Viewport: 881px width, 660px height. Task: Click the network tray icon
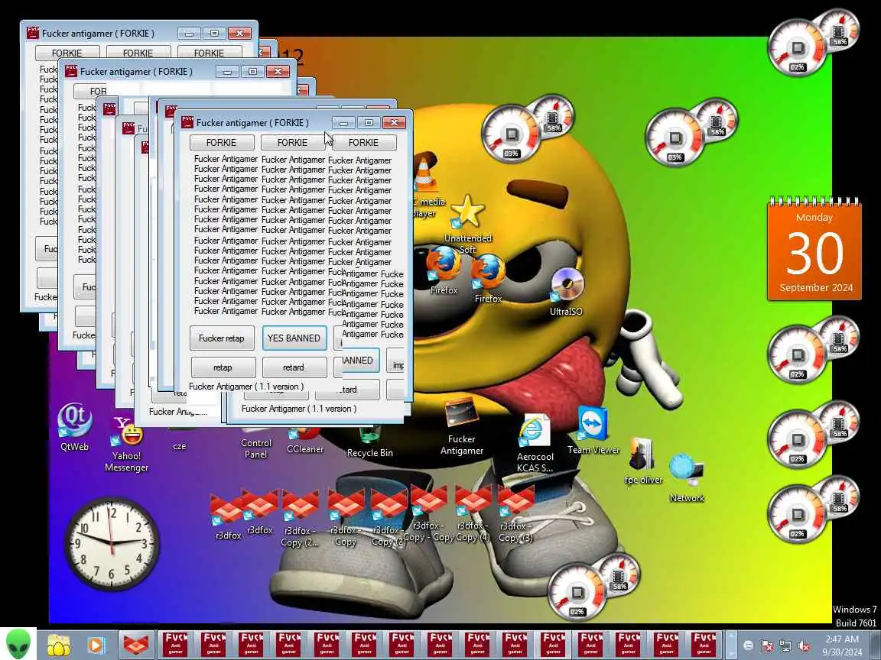pyautogui.click(x=785, y=645)
